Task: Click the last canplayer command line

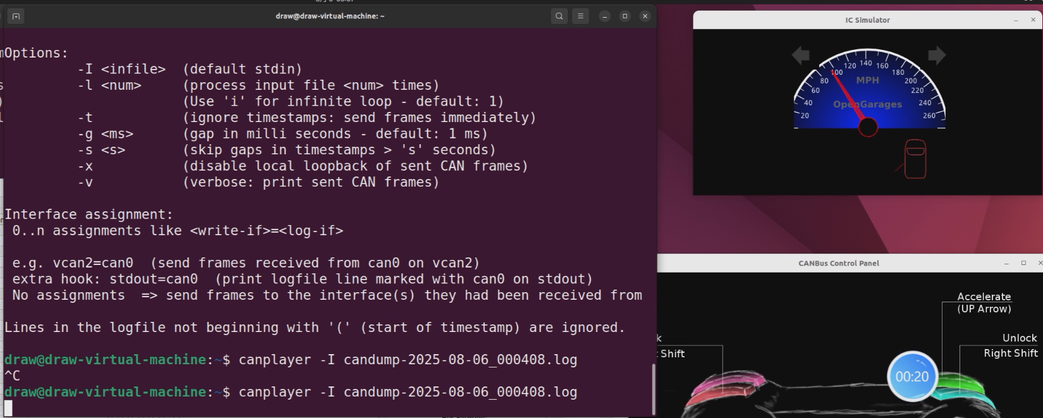Action: (x=291, y=392)
